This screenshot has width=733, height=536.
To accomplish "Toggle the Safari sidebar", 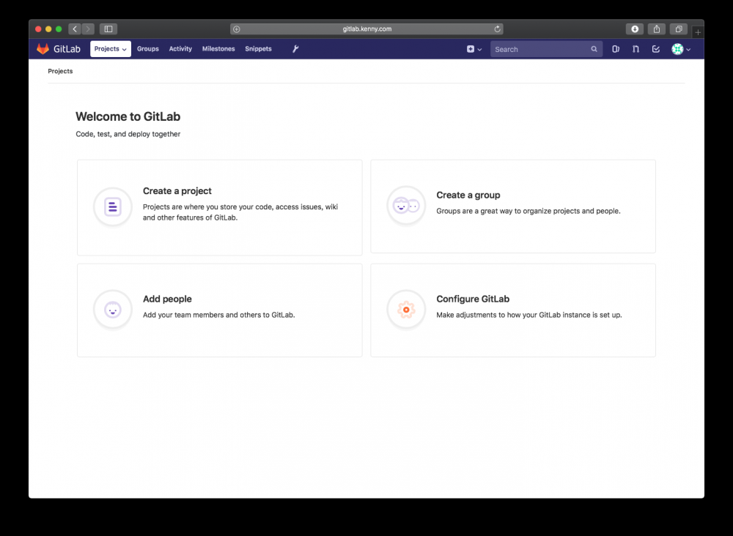I will pos(108,29).
